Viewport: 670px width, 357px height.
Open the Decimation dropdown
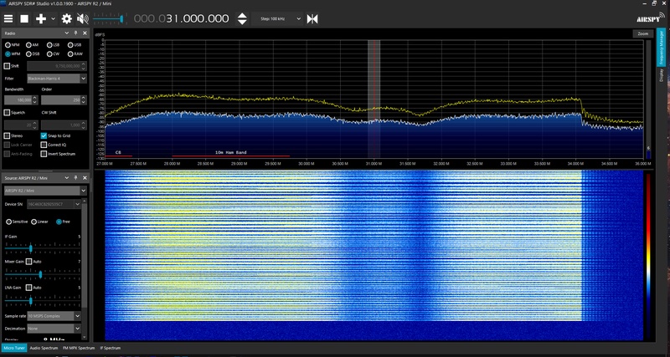[x=54, y=329]
